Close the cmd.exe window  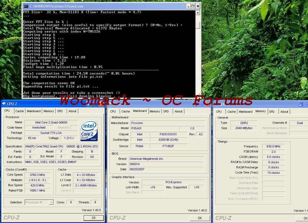(198, 6)
